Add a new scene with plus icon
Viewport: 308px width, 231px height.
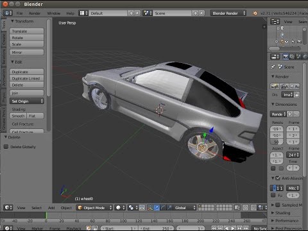click(x=195, y=13)
